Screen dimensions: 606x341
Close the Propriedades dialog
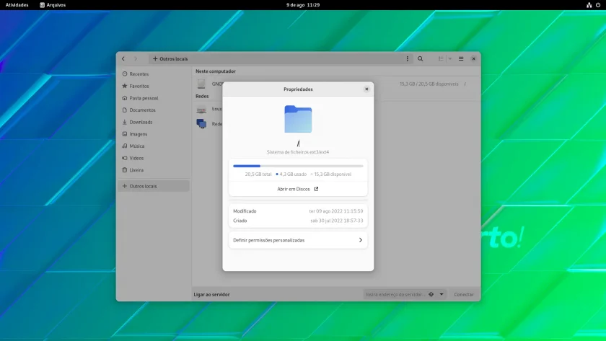point(366,89)
